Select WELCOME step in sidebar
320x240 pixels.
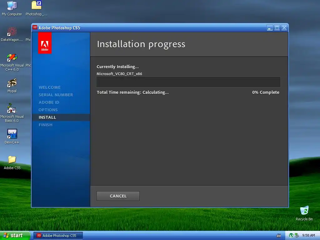50,87
